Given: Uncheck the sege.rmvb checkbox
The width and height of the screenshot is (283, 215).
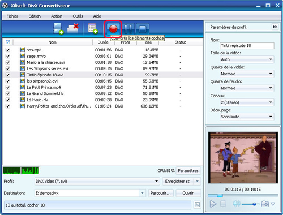Looking at the screenshot, I should 8,56.
